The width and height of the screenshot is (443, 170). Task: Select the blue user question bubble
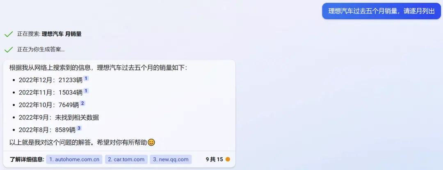click(381, 11)
